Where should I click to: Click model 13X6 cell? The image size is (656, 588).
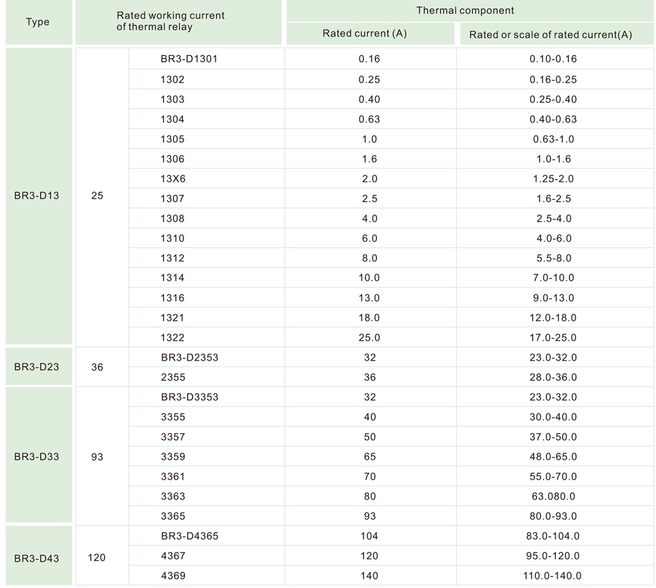(206, 178)
